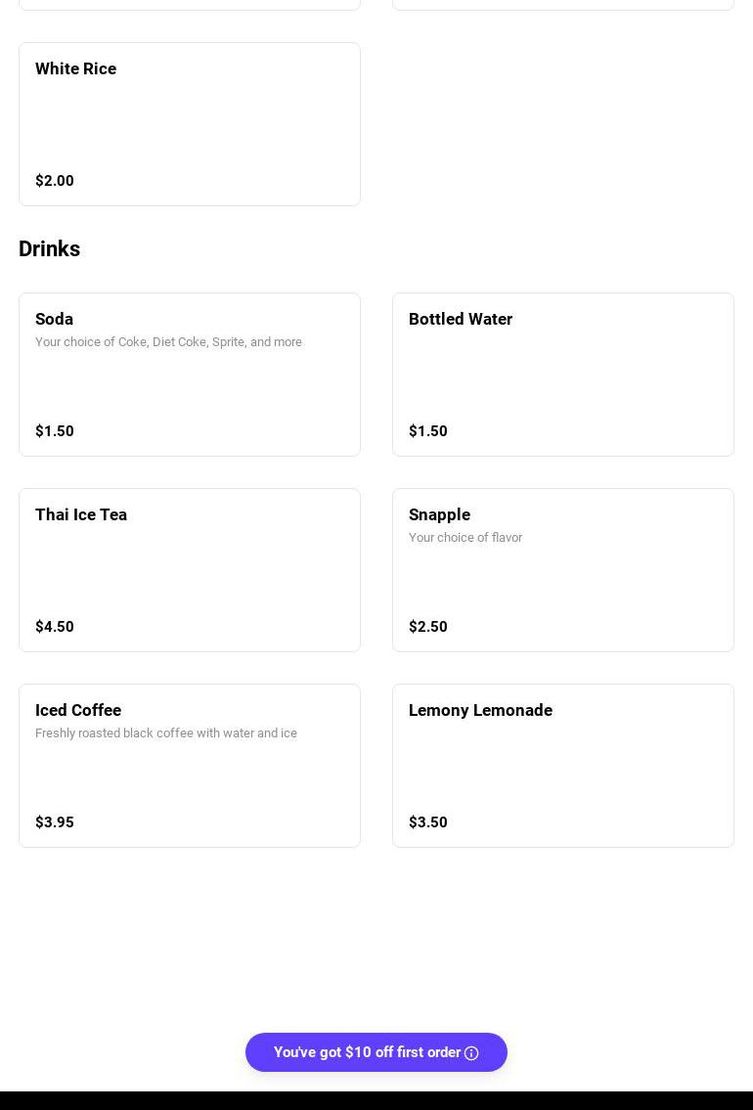Click the Drinks section heading
The width and height of the screenshot is (753, 1110).
pos(50,249)
